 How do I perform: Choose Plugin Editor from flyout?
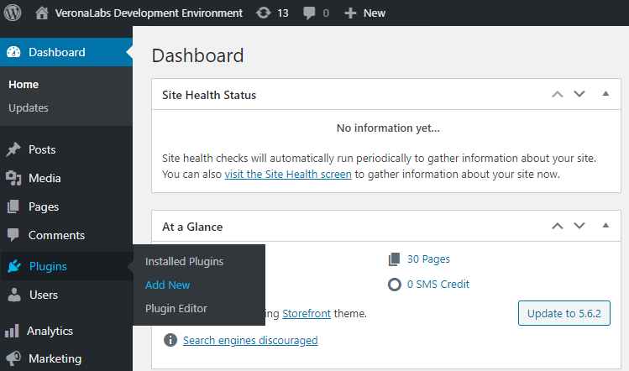click(x=176, y=308)
